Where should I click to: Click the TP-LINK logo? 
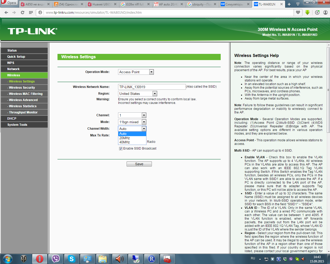pos(32,31)
